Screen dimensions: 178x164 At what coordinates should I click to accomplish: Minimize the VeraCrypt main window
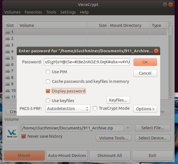(x=165, y=5)
